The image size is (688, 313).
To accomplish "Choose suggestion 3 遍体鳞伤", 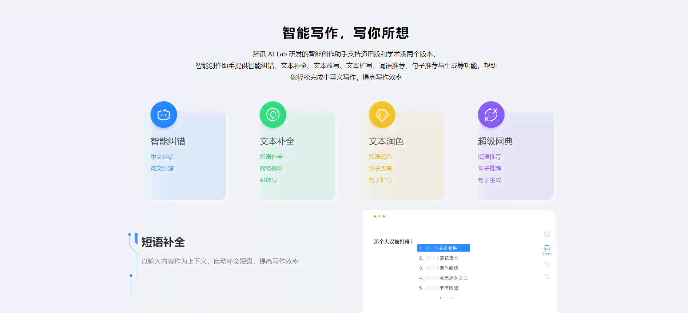I will [x=439, y=268].
